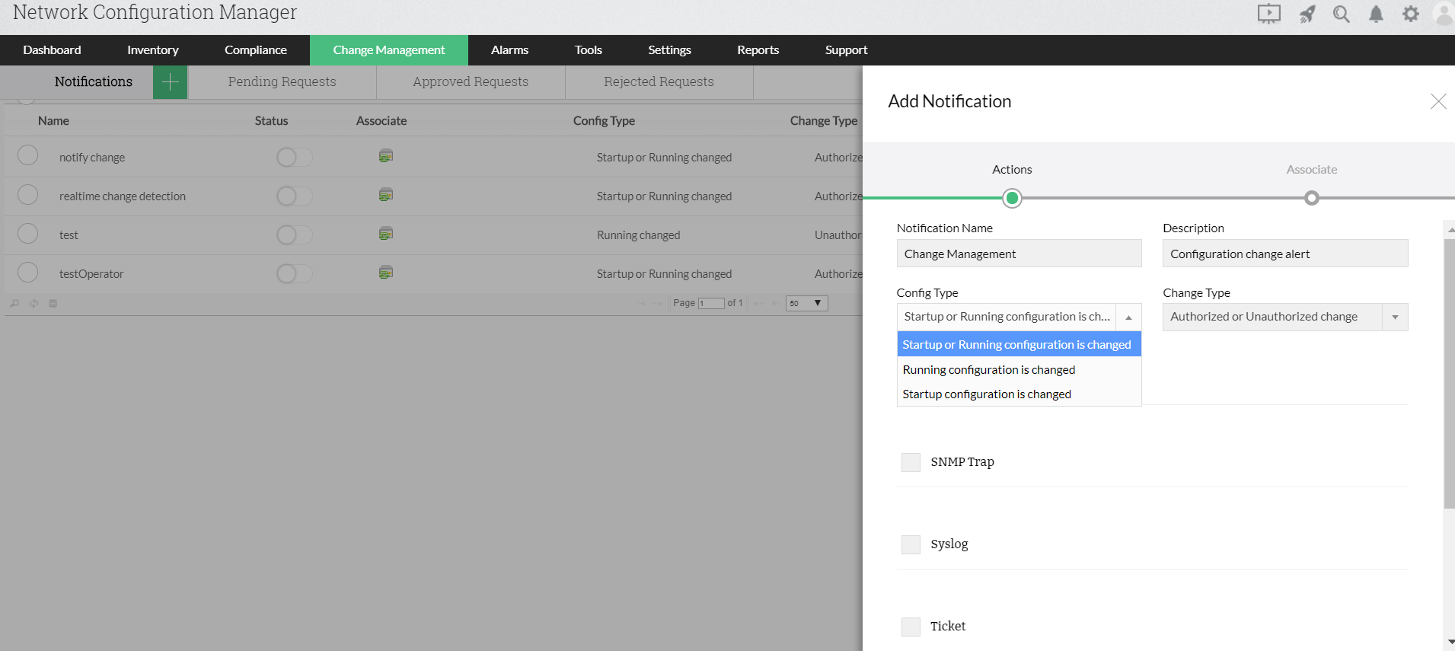Click the Actions step progress marker

click(x=1012, y=198)
